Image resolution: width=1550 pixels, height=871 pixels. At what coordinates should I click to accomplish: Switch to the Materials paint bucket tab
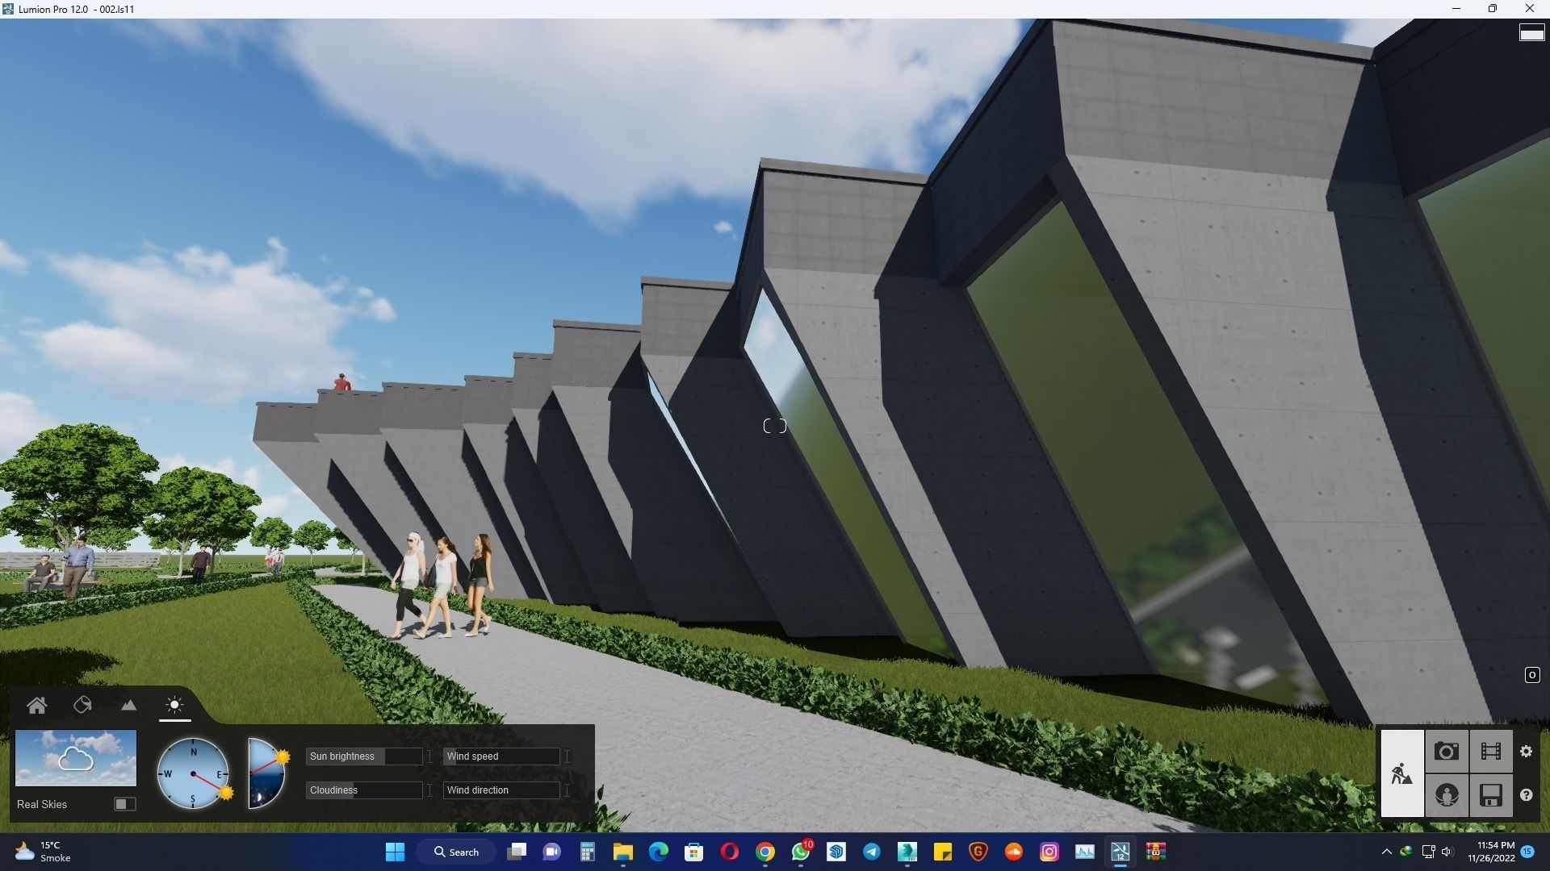(x=82, y=706)
